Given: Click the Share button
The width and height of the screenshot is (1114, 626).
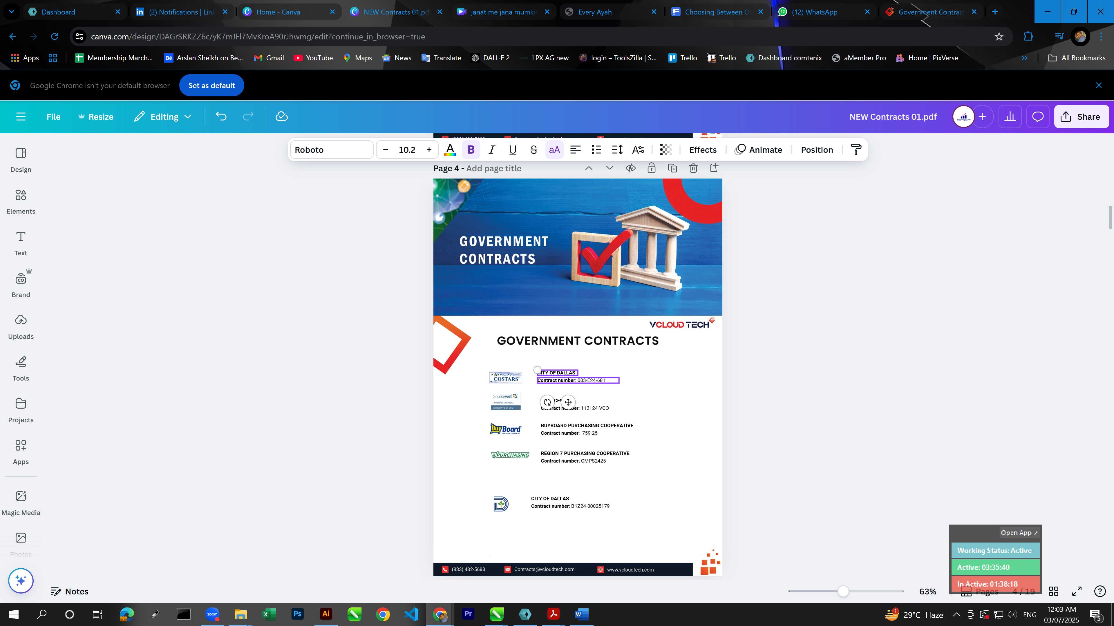Looking at the screenshot, I should tap(1081, 117).
